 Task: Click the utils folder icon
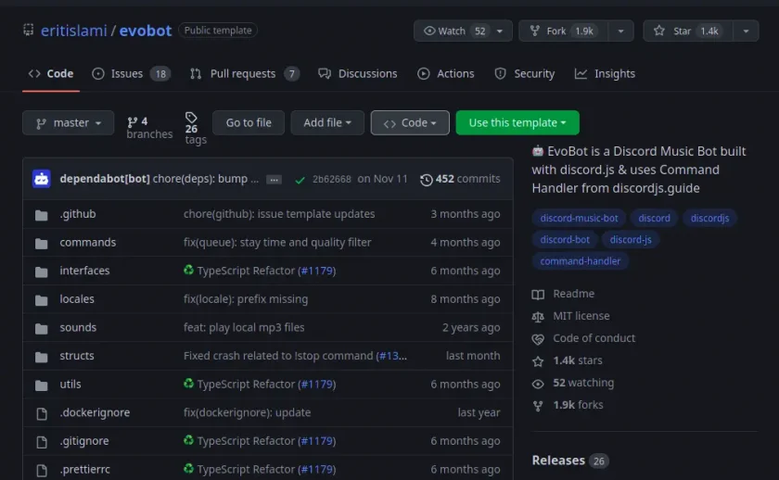[41, 385]
